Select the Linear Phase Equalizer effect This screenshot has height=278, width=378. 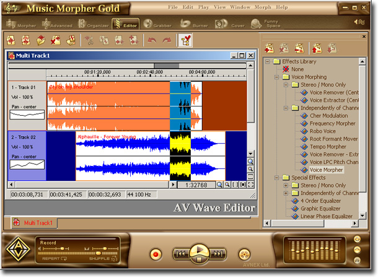327,216
